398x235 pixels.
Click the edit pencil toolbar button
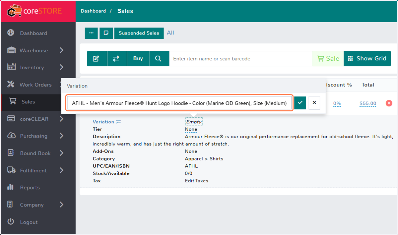(97, 59)
